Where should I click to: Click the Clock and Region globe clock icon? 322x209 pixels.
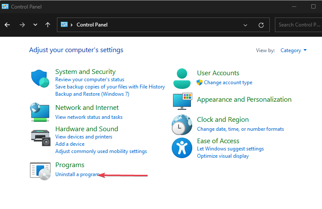pos(182,124)
